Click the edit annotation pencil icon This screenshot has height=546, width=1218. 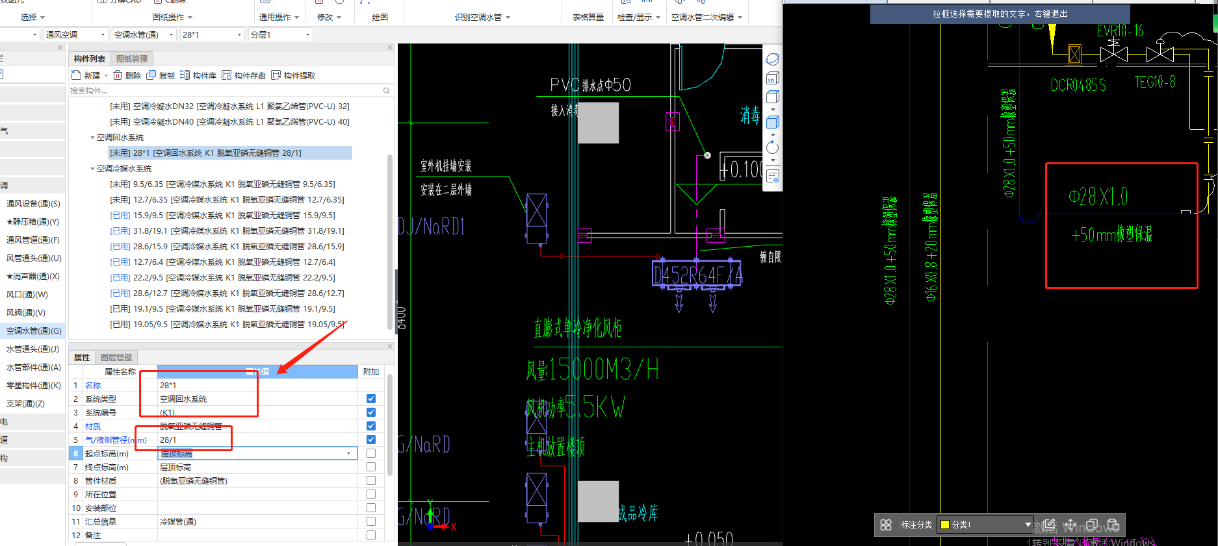click(1049, 525)
